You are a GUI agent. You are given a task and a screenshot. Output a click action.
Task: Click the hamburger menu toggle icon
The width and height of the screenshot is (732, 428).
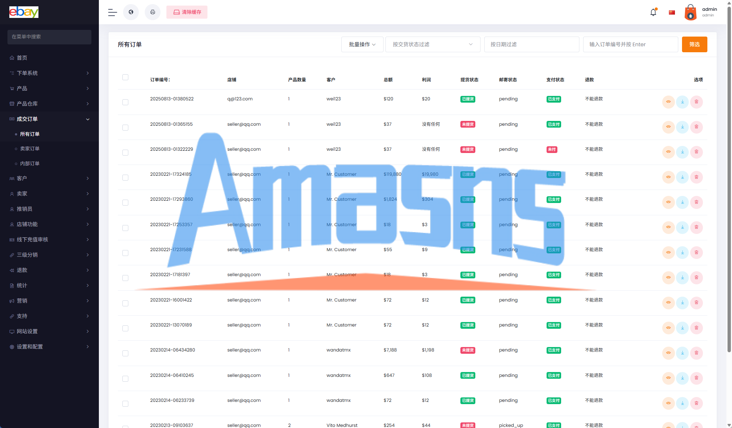tap(112, 12)
